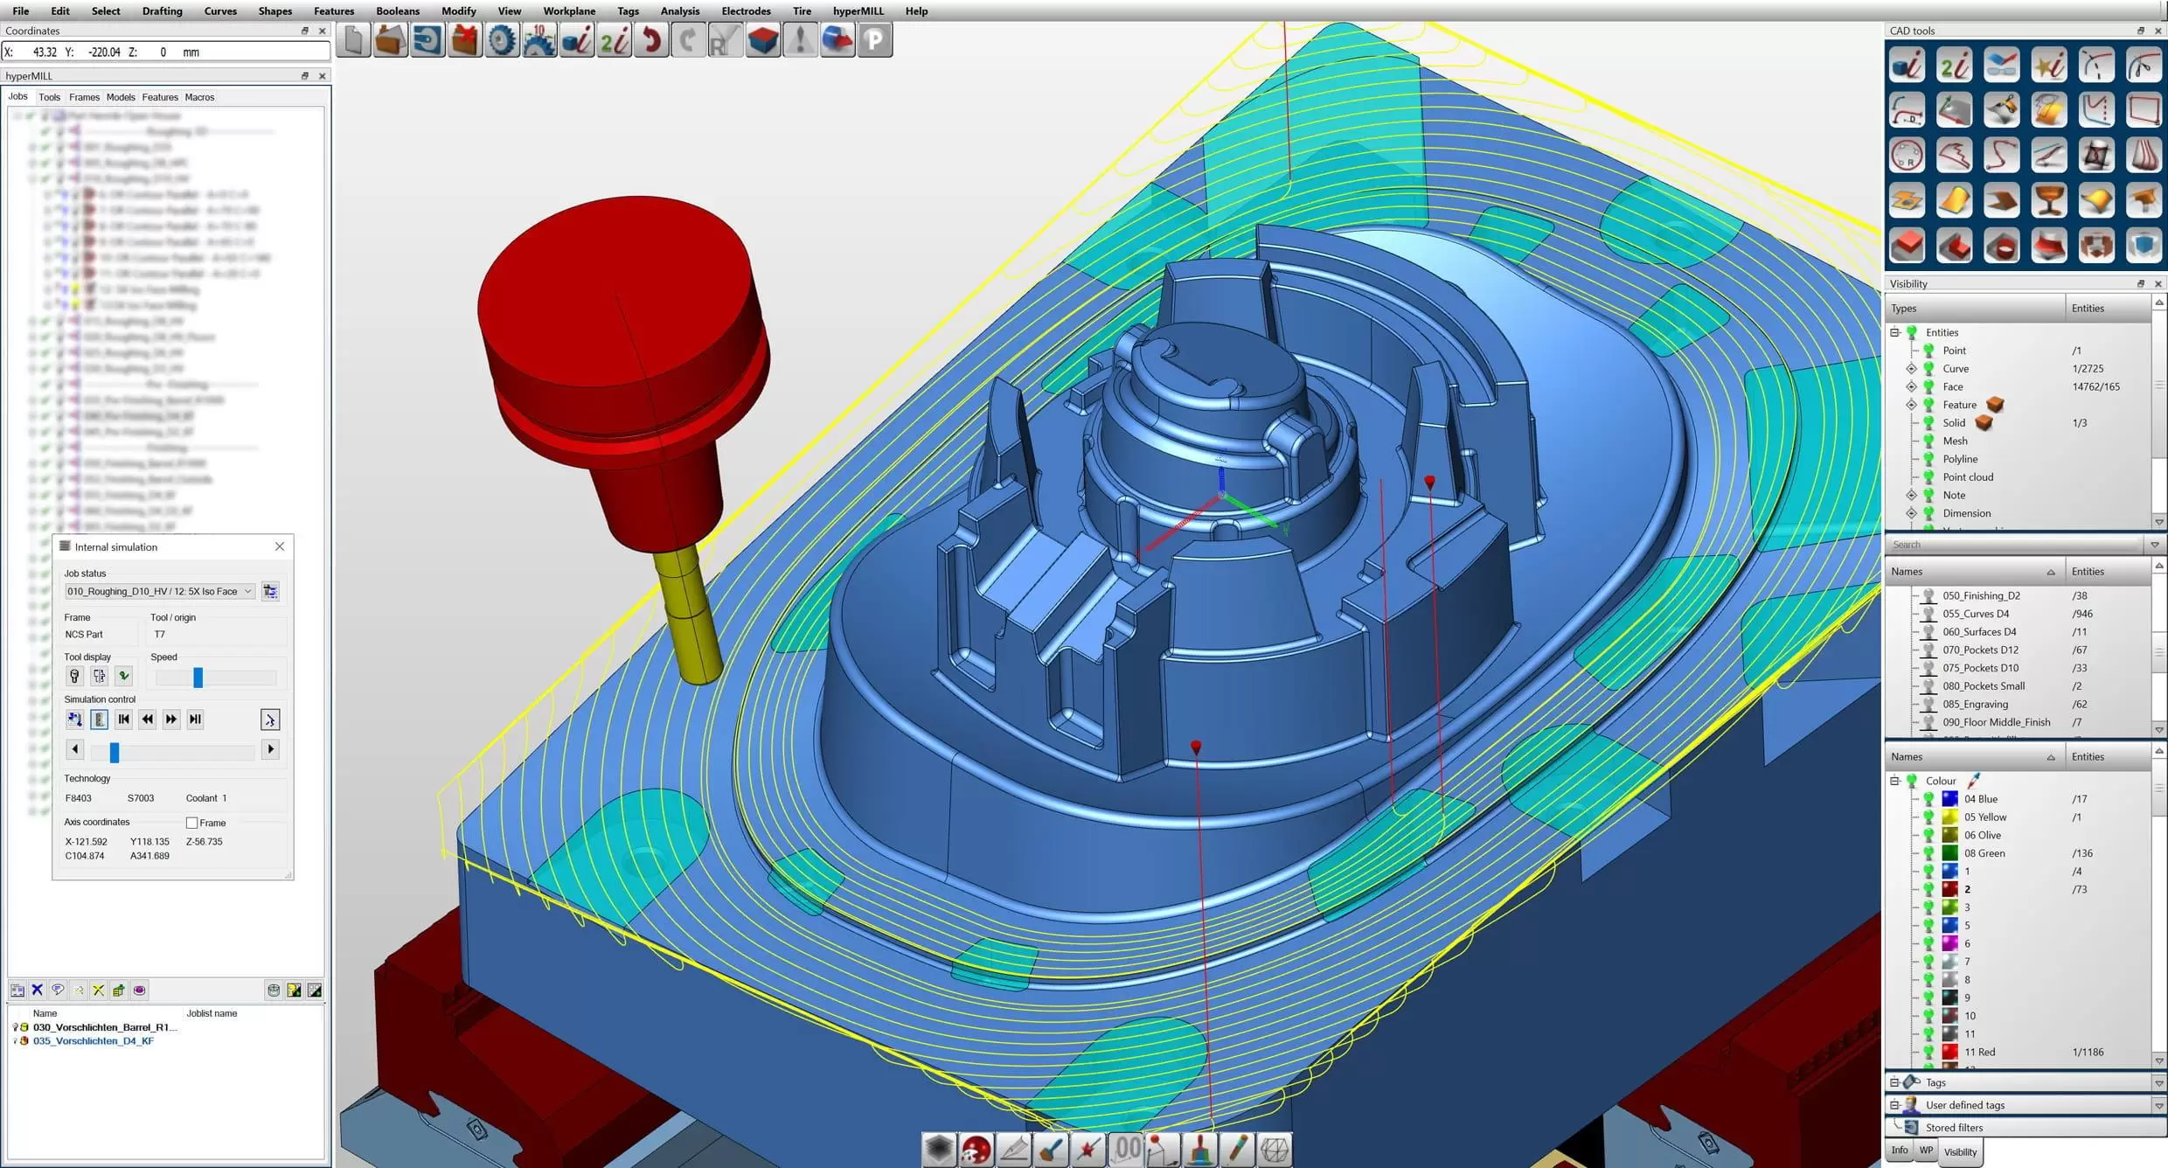Enable the Frame checkbox under Axis coordinates
This screenshot has height=1168, width=2168.
(x=191, y=823)
